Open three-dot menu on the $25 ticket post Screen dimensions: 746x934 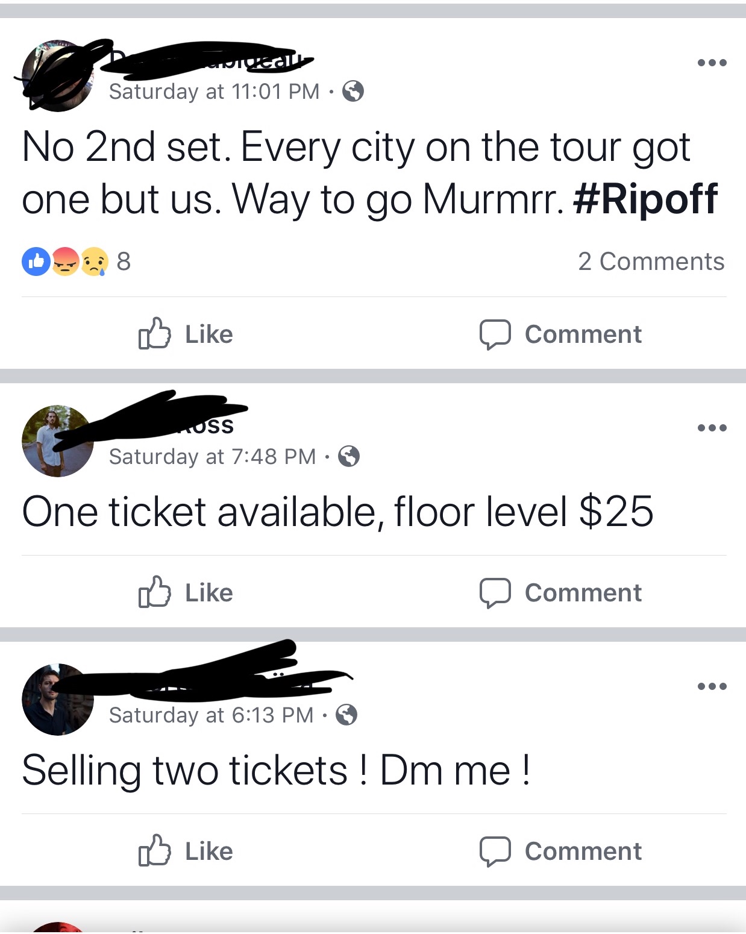[712, 428]
